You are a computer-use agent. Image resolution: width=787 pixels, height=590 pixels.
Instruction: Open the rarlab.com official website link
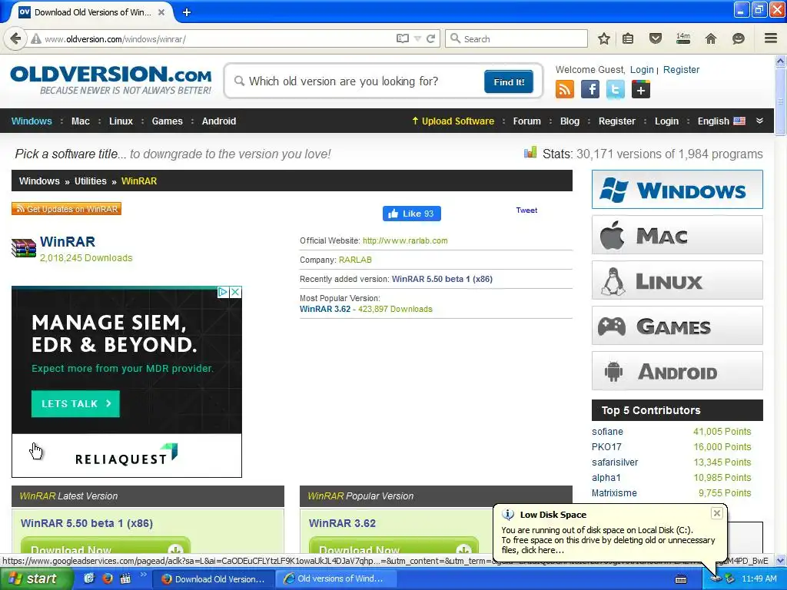click(405, 240)
